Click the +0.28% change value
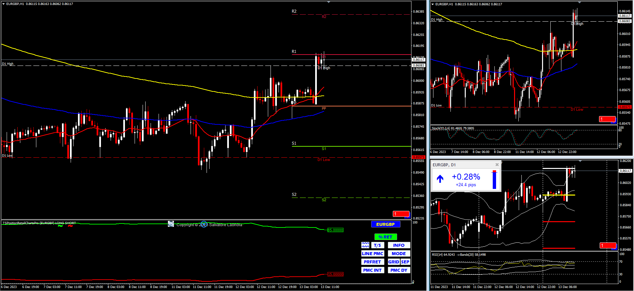 (466, 177)
